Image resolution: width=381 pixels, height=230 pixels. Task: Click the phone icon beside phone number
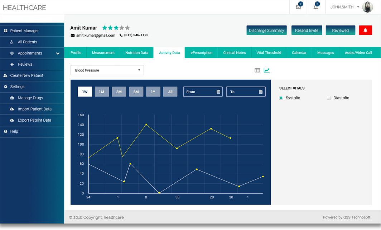click(121, 35)
